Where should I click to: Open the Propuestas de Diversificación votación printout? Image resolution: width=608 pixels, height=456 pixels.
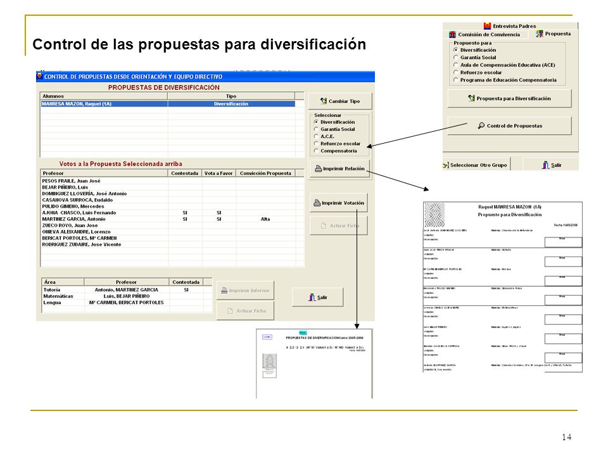click(x=314, y=364)
